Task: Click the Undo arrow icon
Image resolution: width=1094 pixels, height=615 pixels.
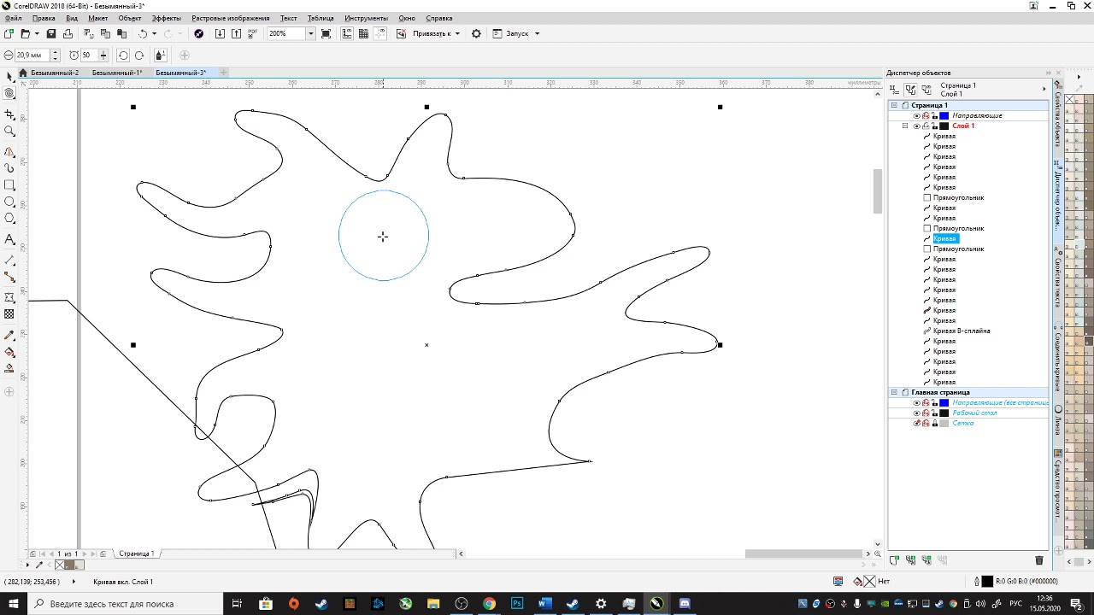Action: pos(143,33)
